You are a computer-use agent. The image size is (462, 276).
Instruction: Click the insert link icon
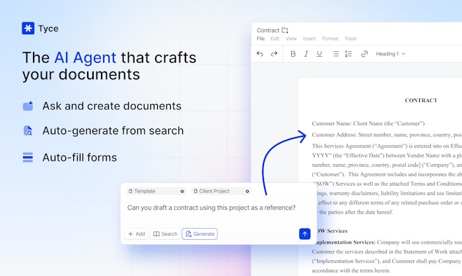click(364, 54)
